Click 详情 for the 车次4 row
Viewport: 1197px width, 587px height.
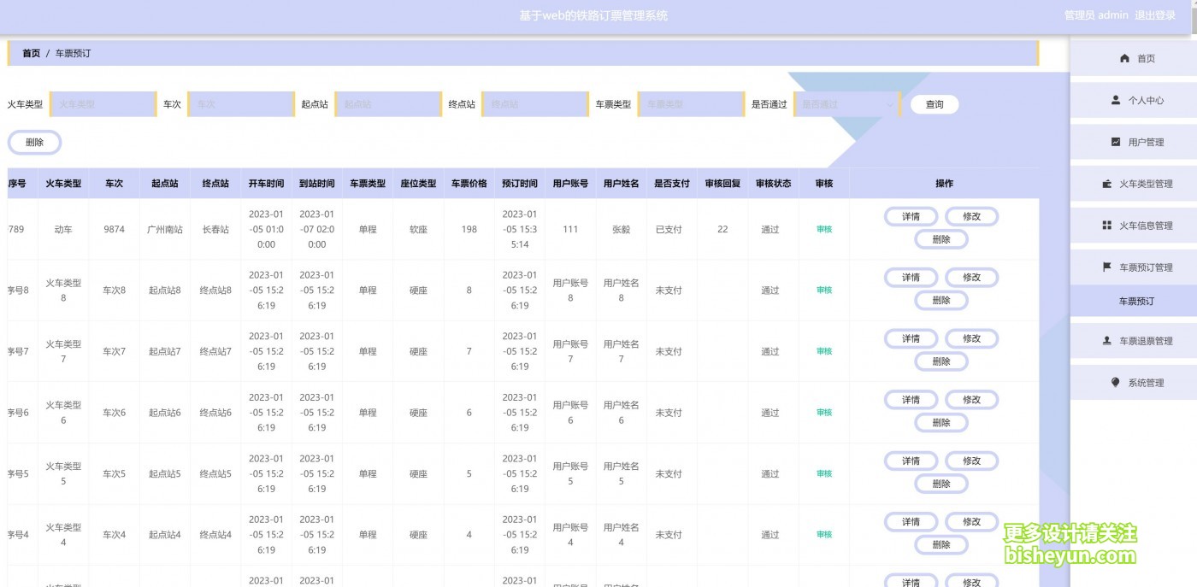(911, 522)
